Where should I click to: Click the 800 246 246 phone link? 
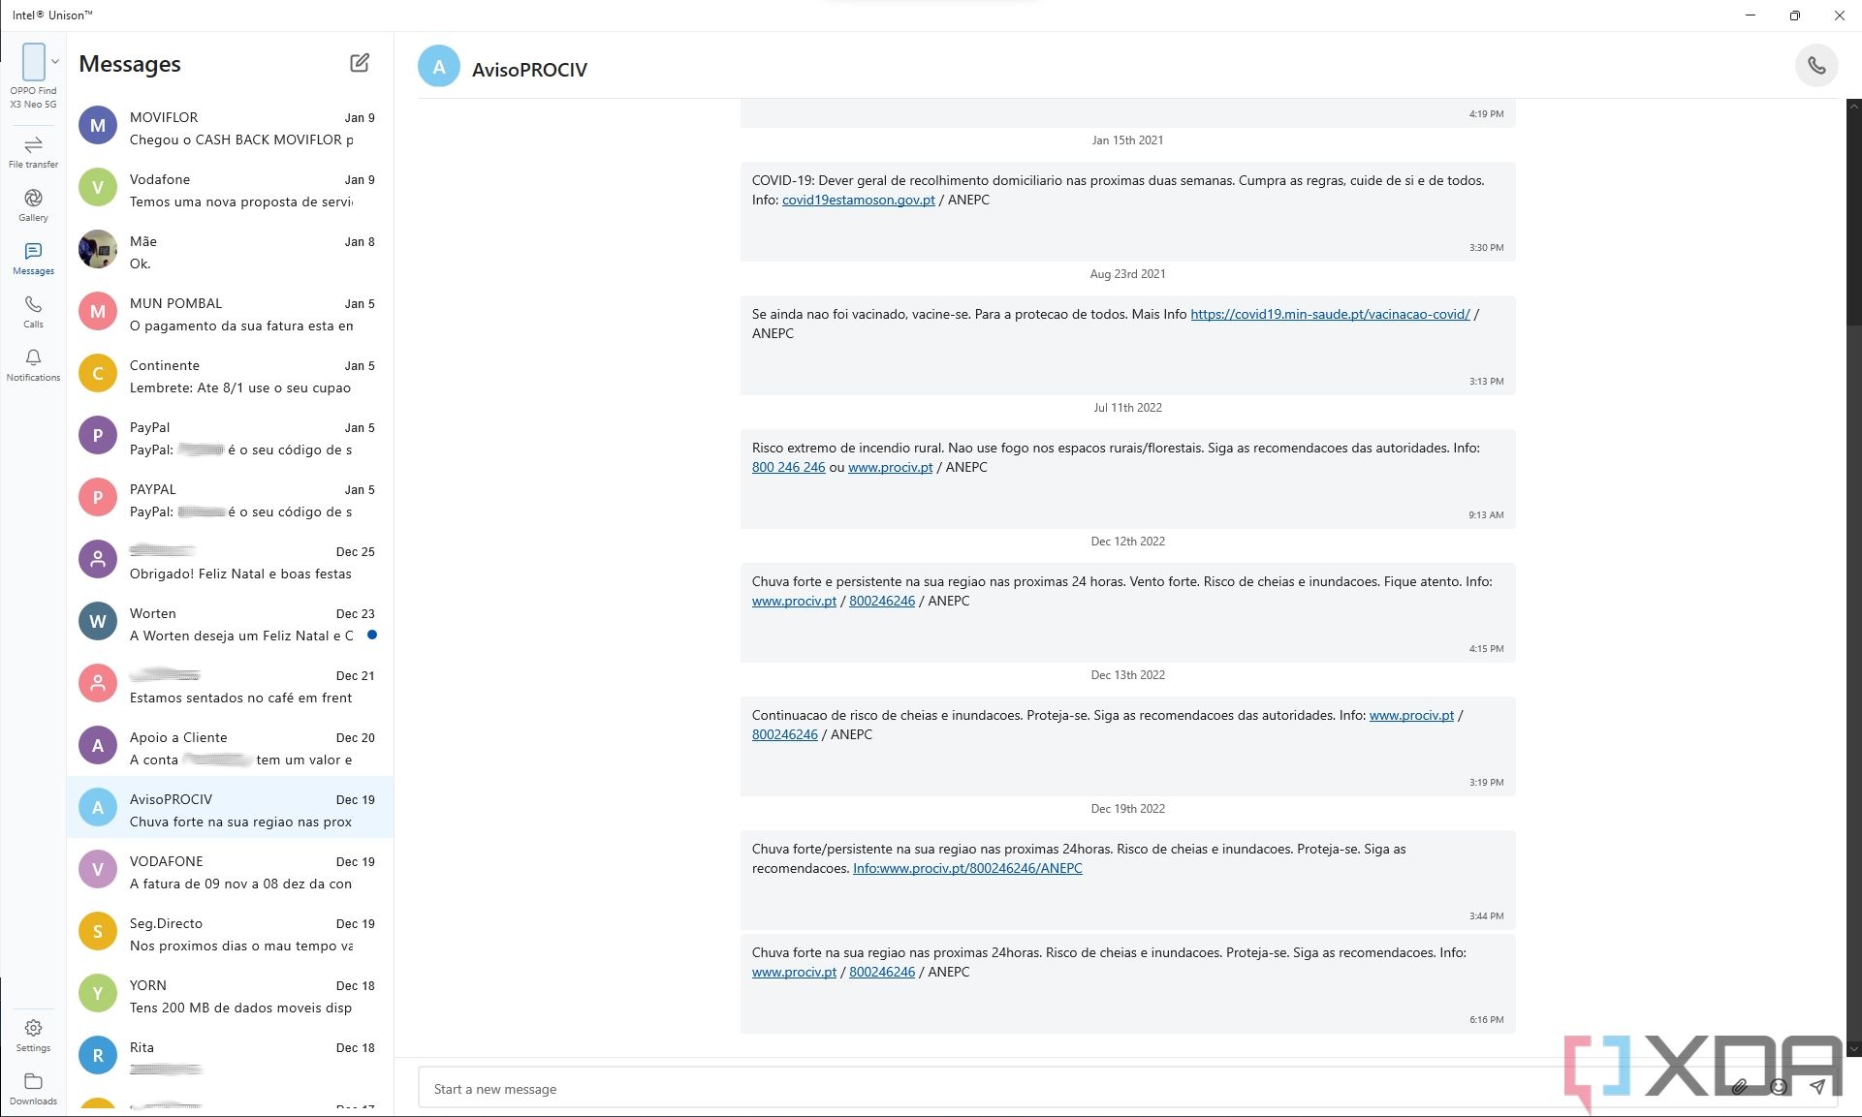point(788,467)
